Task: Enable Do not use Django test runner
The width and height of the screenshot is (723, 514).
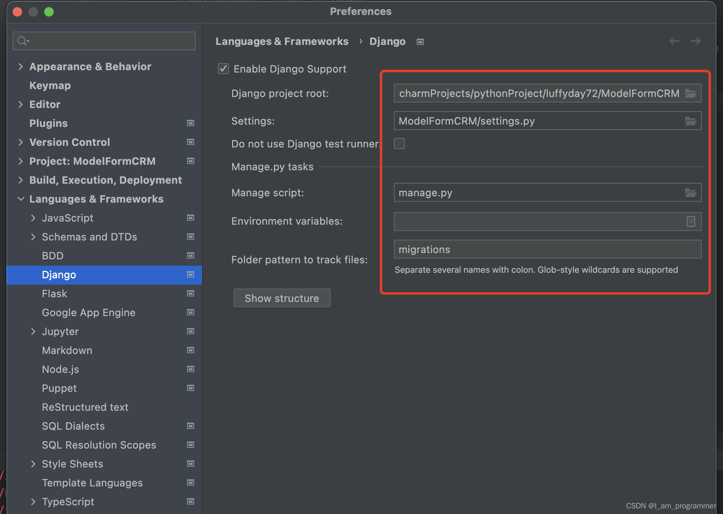Action: (x=399, y=143)
